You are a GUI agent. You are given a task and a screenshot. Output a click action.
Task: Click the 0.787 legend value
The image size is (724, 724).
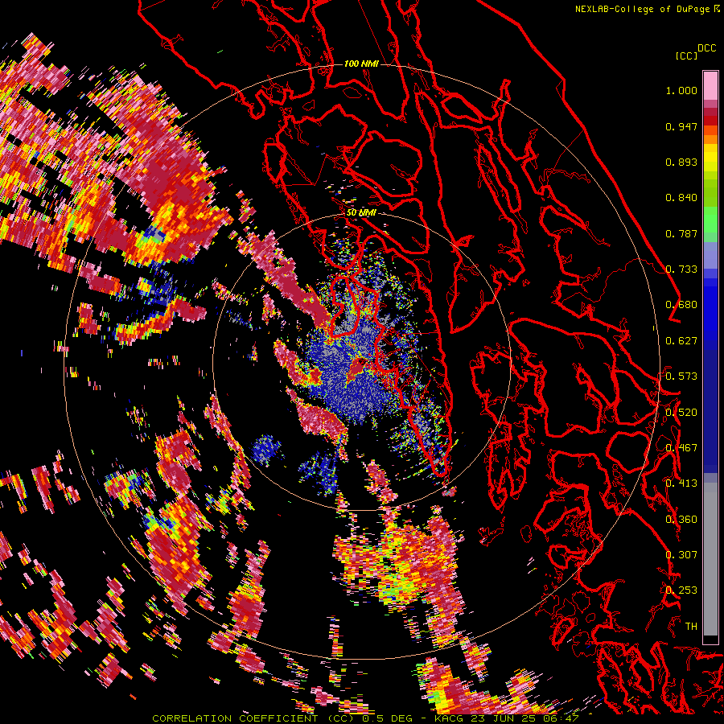[681, 233]
